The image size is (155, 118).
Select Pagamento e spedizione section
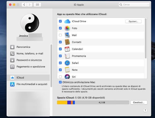click(28, 67)
